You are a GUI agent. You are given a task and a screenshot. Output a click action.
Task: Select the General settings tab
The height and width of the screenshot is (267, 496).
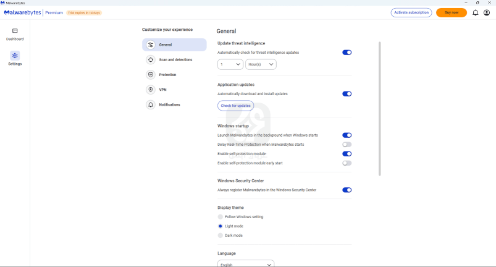[x=174, y=44]
